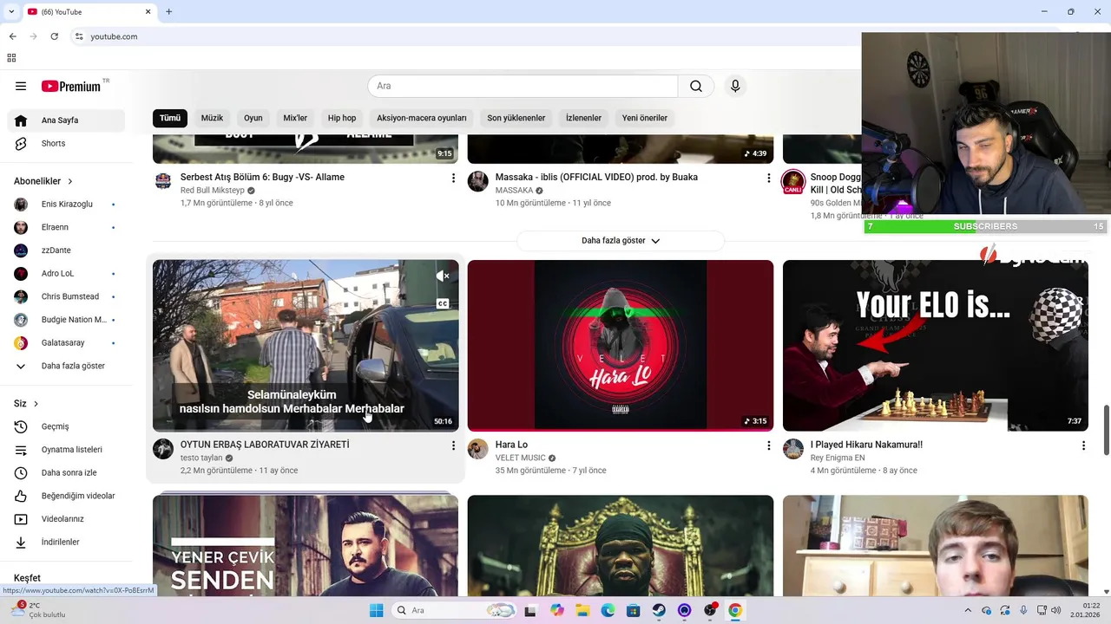Open browser tab search dropdown arrow

click(x=11, y=11)
